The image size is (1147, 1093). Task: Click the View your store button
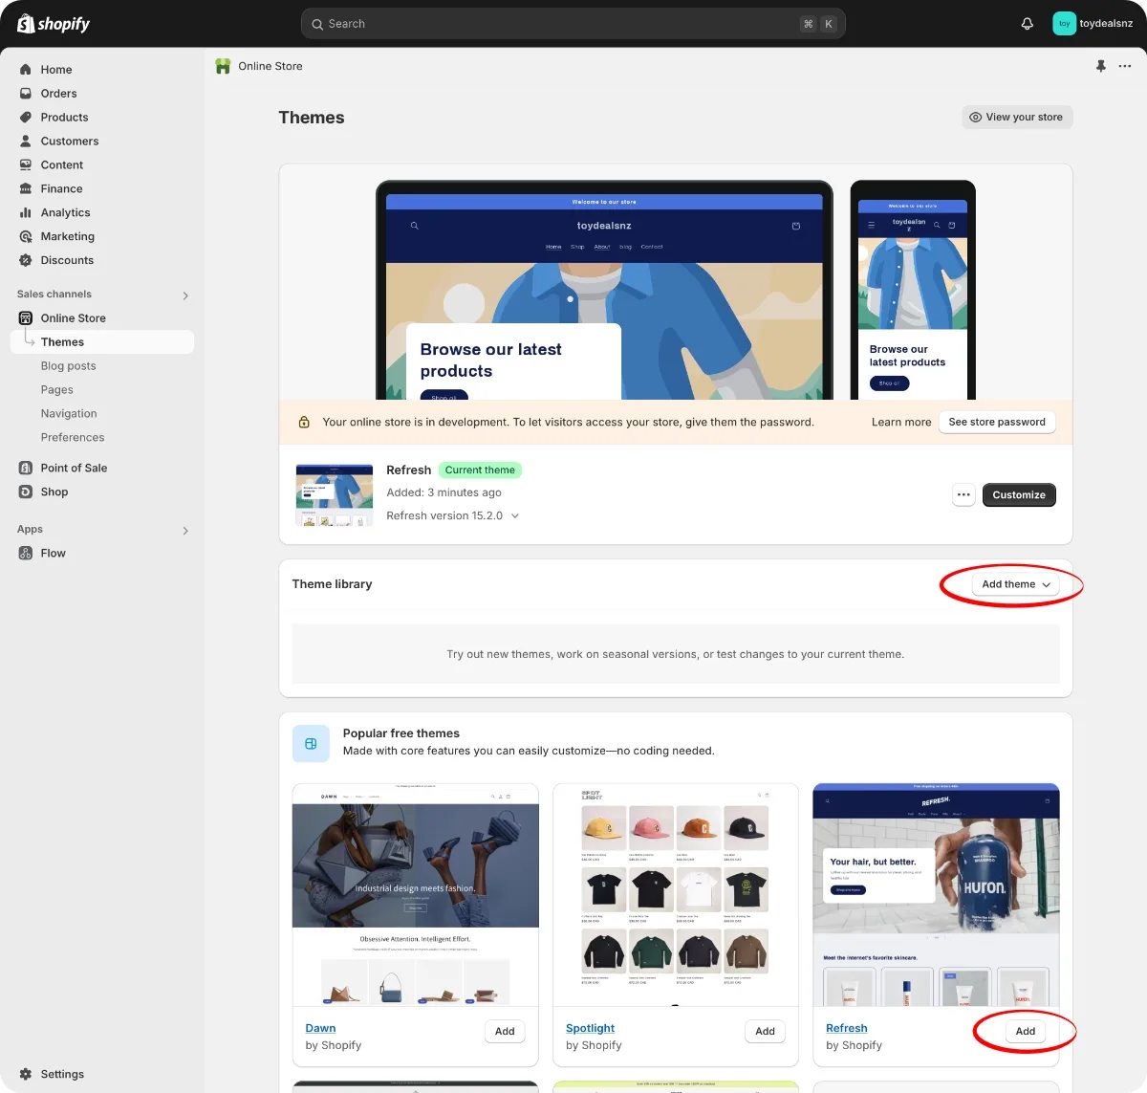point(1017,118)
